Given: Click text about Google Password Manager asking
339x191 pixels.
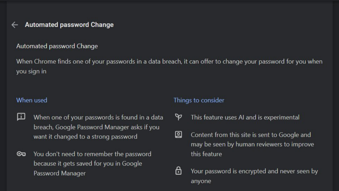Looking at the screenshot, I should [98, 127].
